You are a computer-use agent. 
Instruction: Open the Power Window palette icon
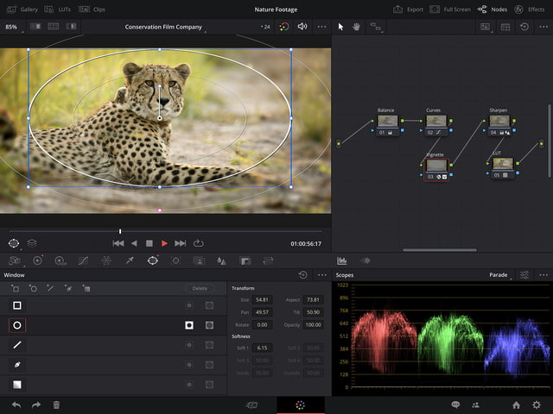pyautogui.click(x=152, y=260)
